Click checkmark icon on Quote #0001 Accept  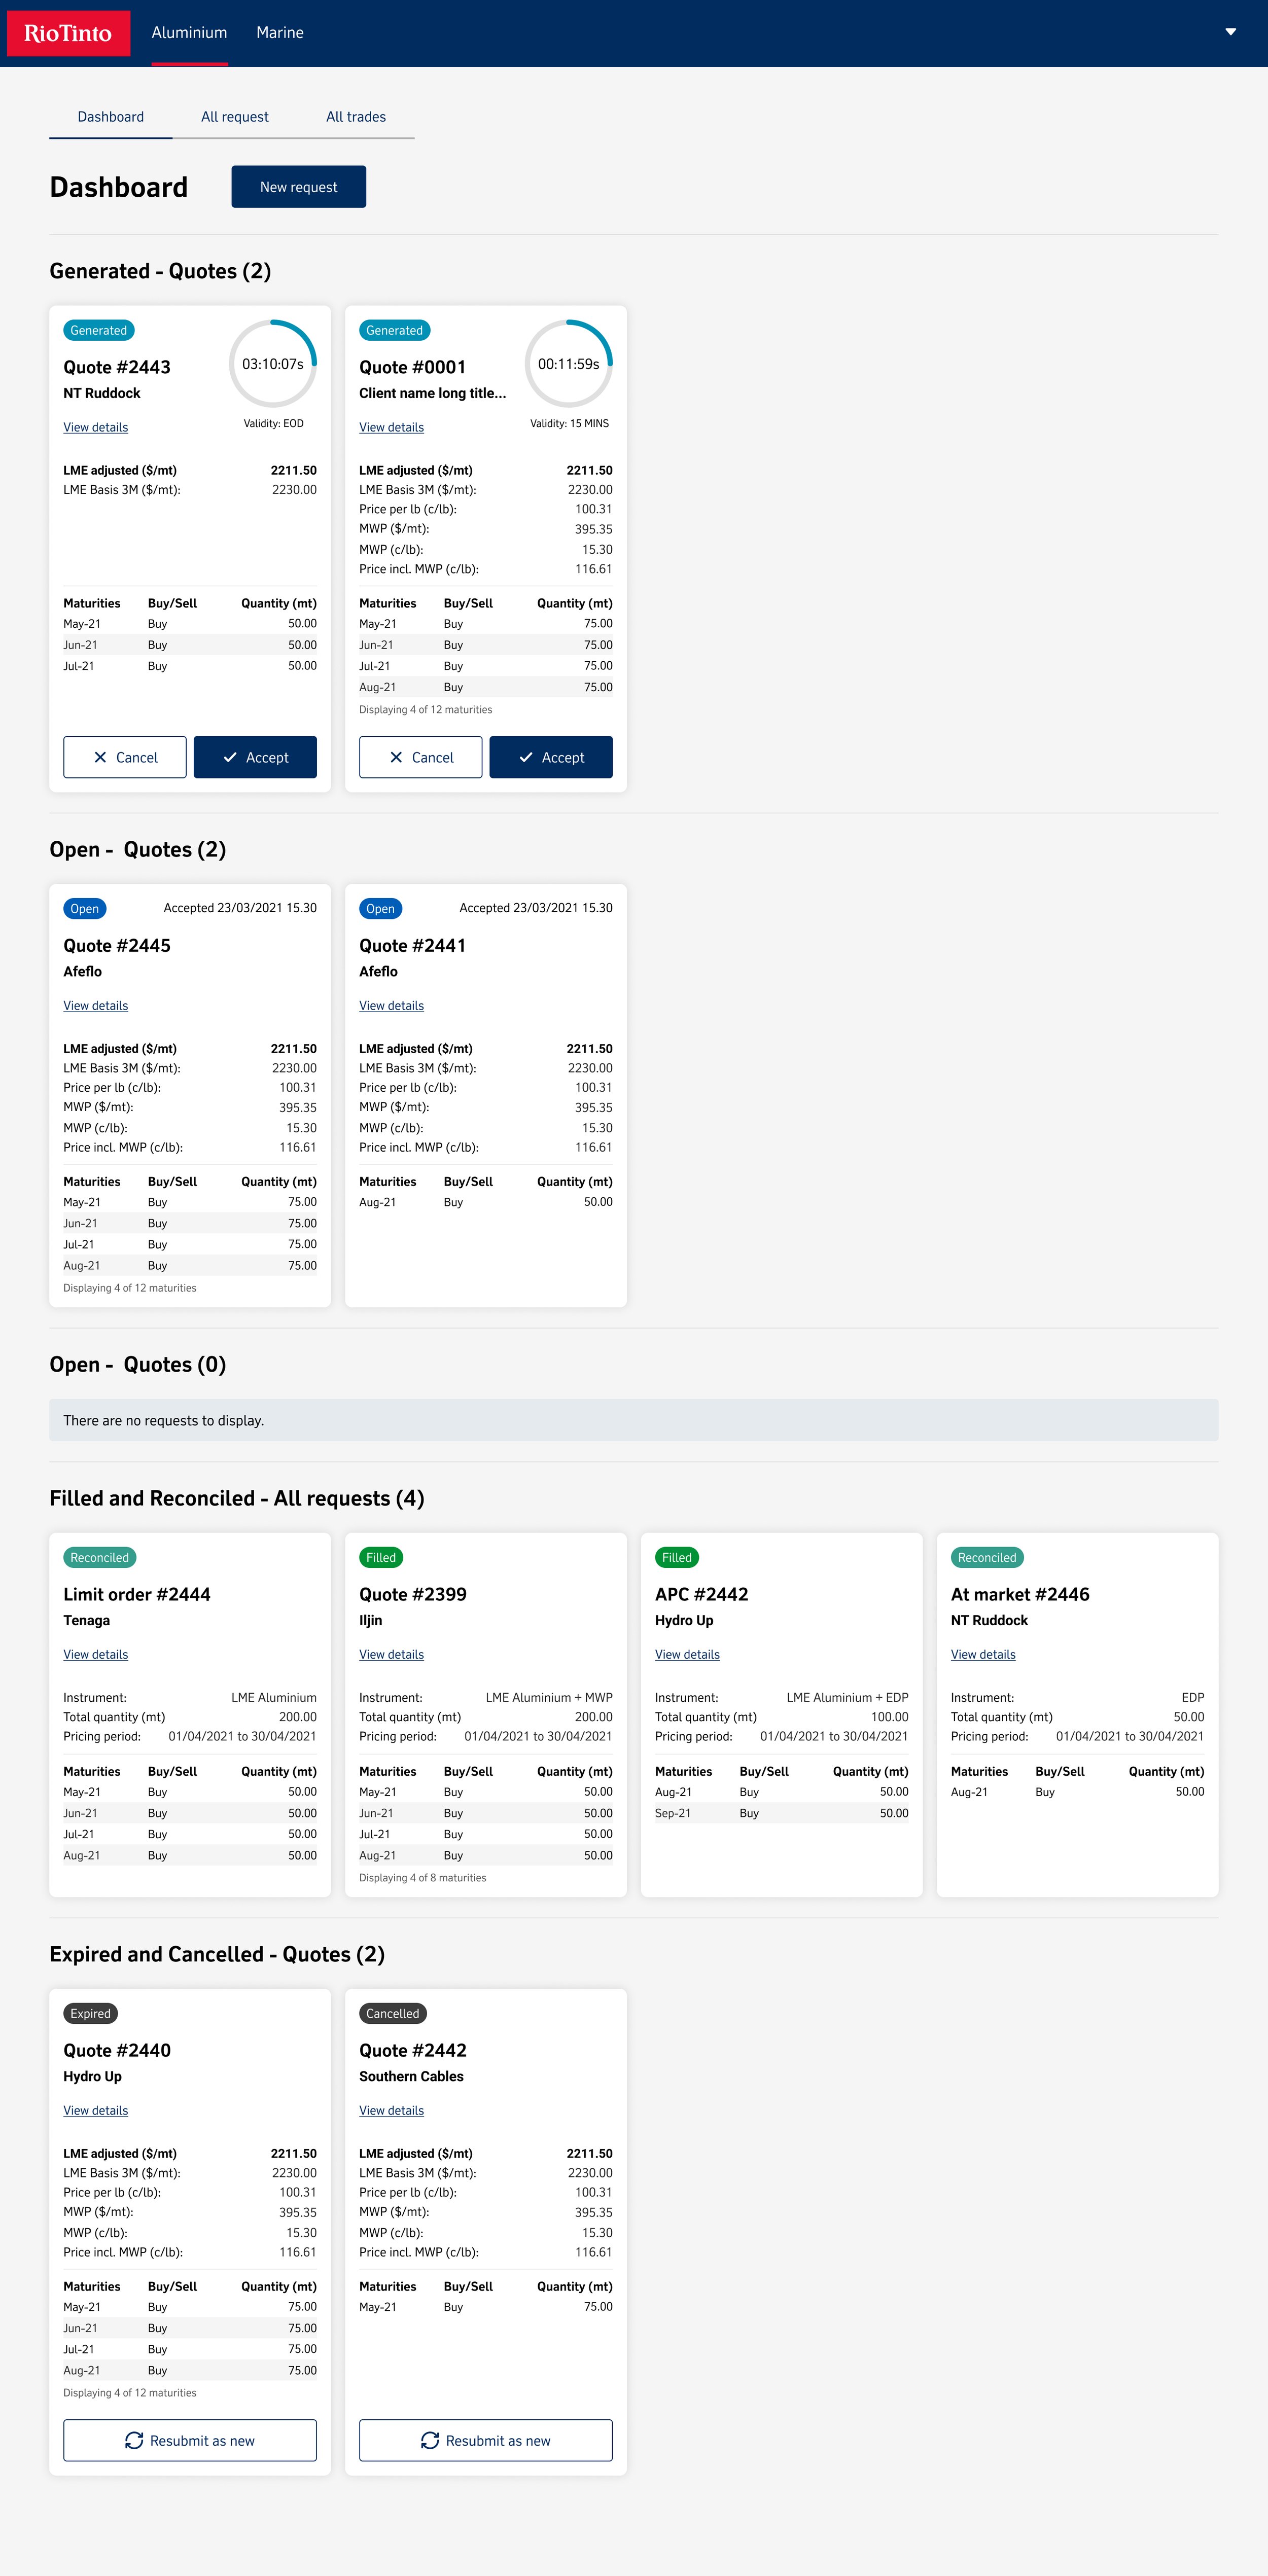526,758
